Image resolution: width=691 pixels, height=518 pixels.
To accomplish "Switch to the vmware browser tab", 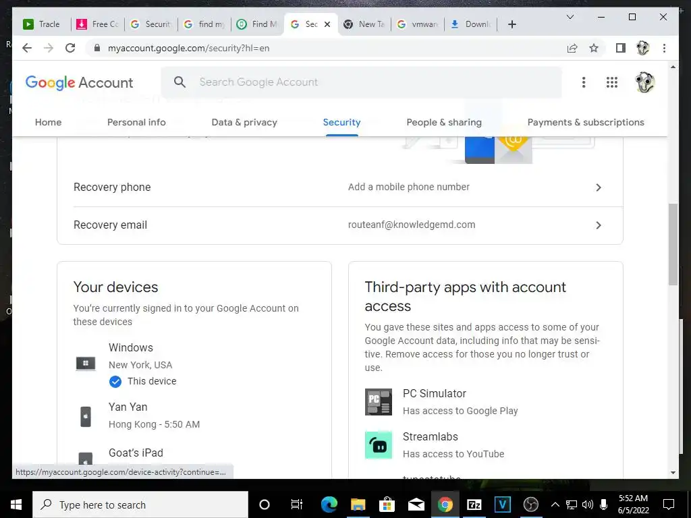I will (418, 24).
